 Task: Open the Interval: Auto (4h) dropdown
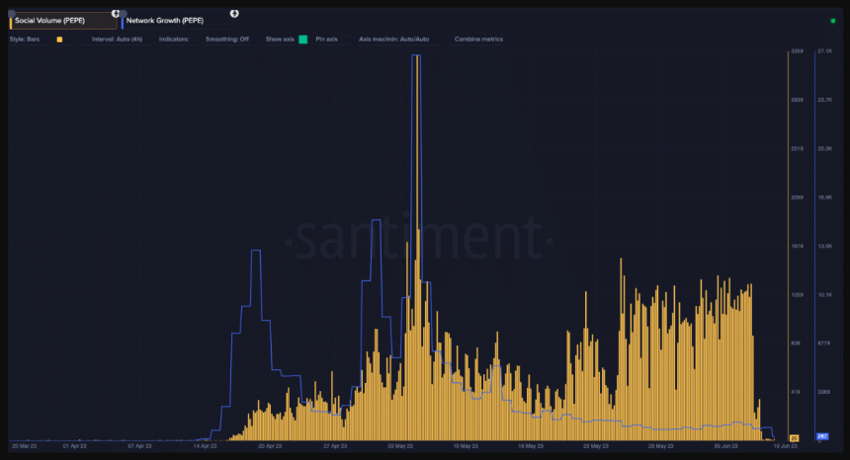click(x=117, y=38)
